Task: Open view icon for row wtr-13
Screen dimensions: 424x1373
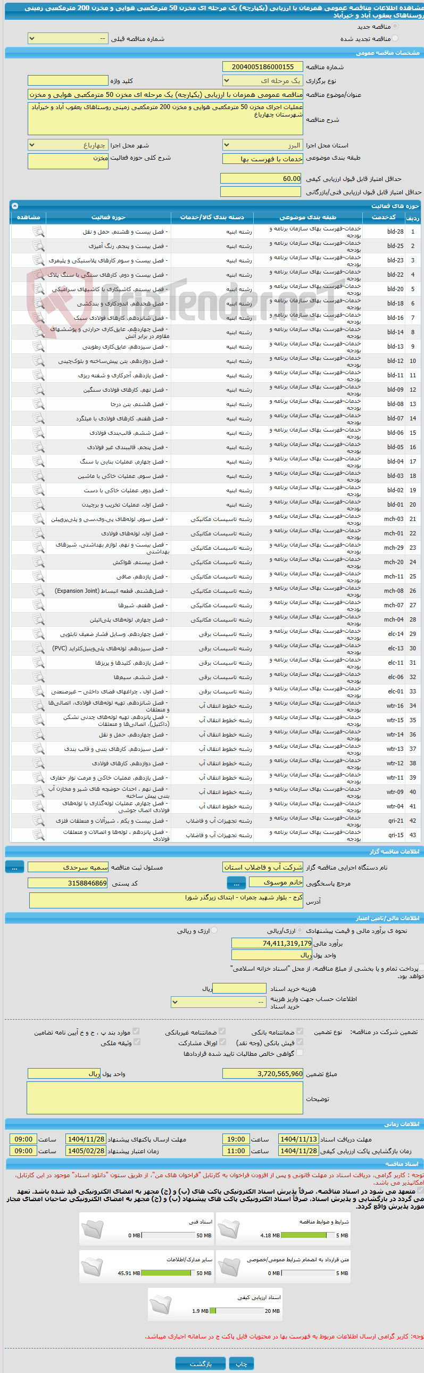Action: (x=38, y=749)
